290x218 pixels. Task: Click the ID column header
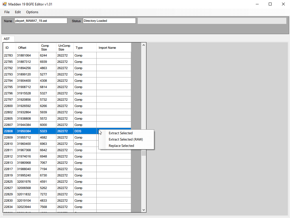pos(9,48)
